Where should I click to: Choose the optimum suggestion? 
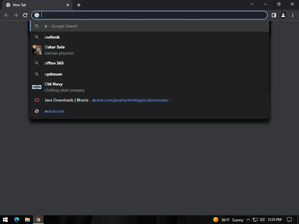pyautogui.click(x=149, y=74)
